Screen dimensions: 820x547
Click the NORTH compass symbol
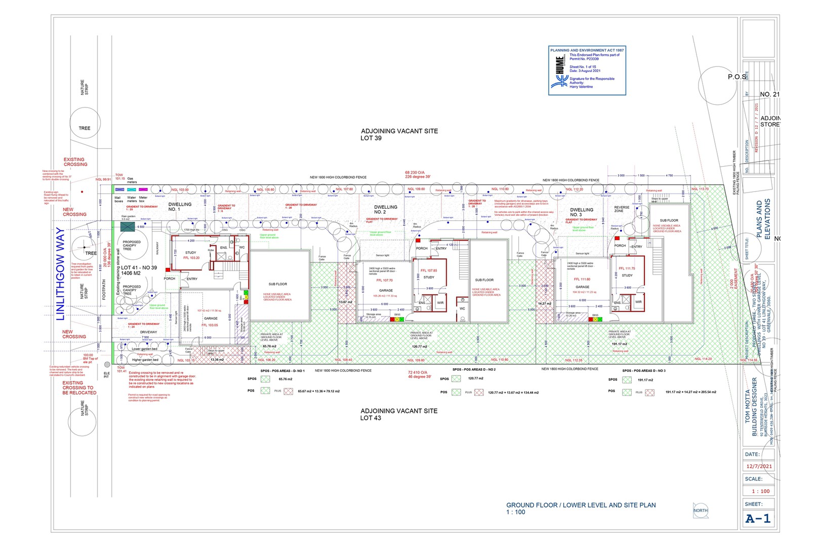click(x=701, y=511)
